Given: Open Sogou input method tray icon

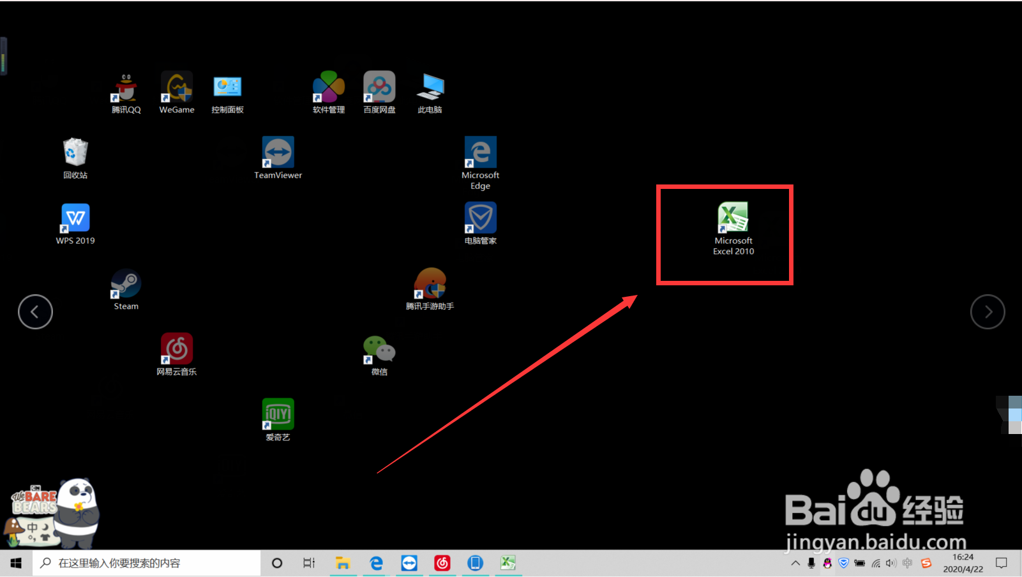Looking at the screenshot, I should click(x=926, y=563).
